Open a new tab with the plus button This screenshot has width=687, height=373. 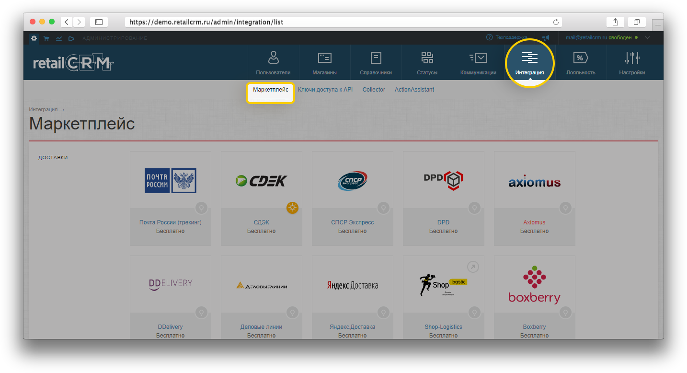[658, 24]
